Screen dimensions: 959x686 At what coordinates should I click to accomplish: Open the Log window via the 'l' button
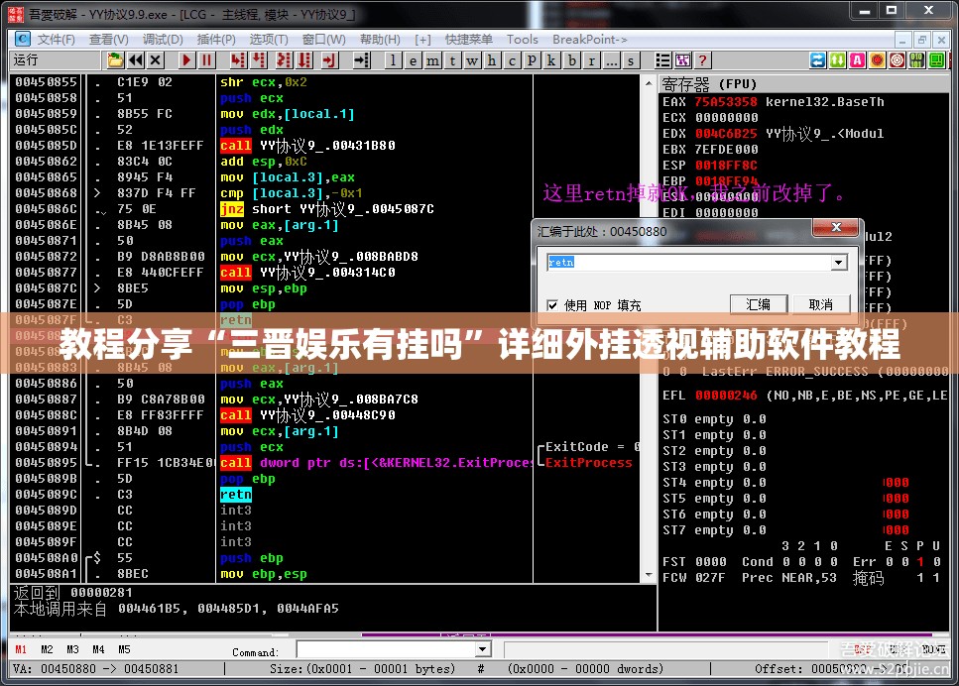[394, 59]
